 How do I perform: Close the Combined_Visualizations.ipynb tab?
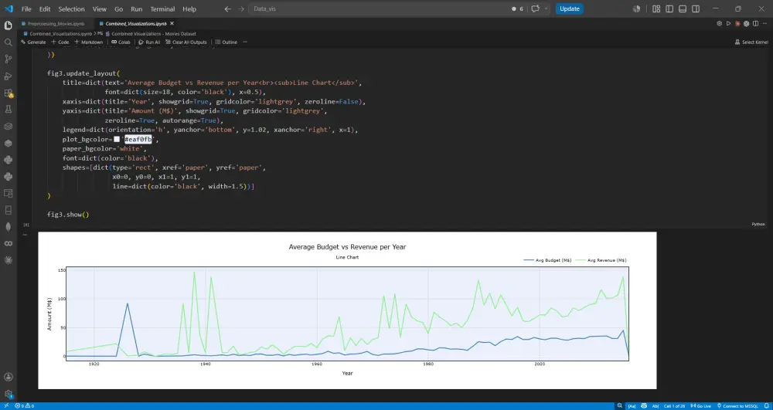[x=172, y=23]
